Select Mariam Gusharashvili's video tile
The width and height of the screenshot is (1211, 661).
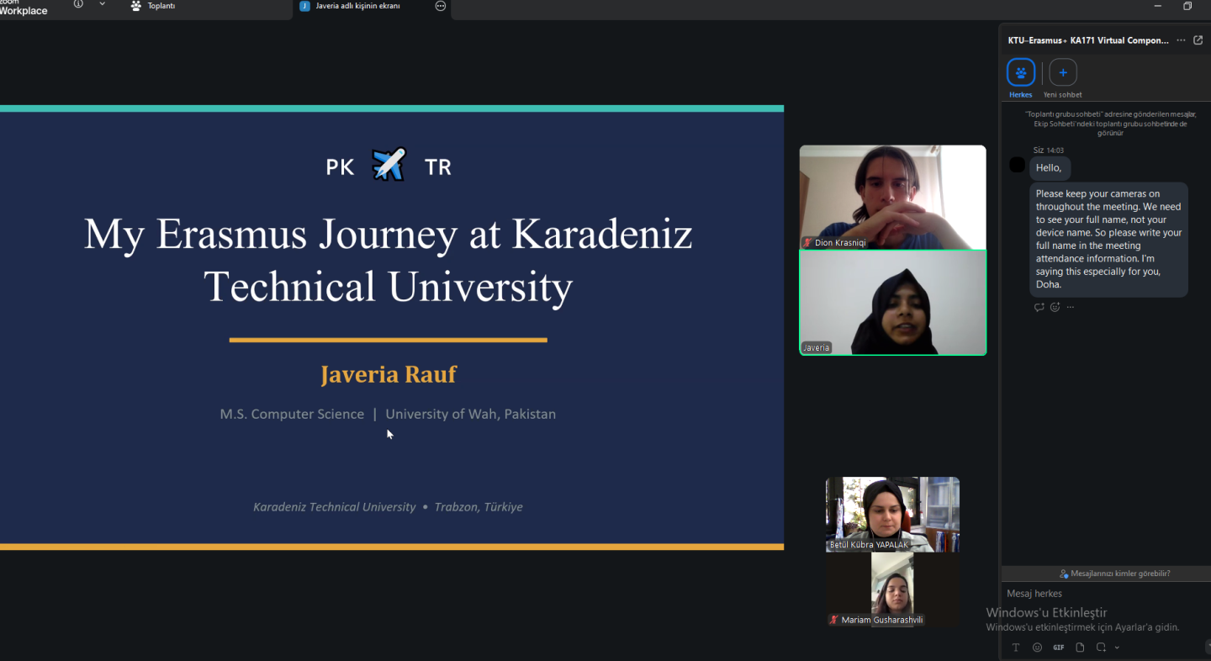[x=892, y=590]
